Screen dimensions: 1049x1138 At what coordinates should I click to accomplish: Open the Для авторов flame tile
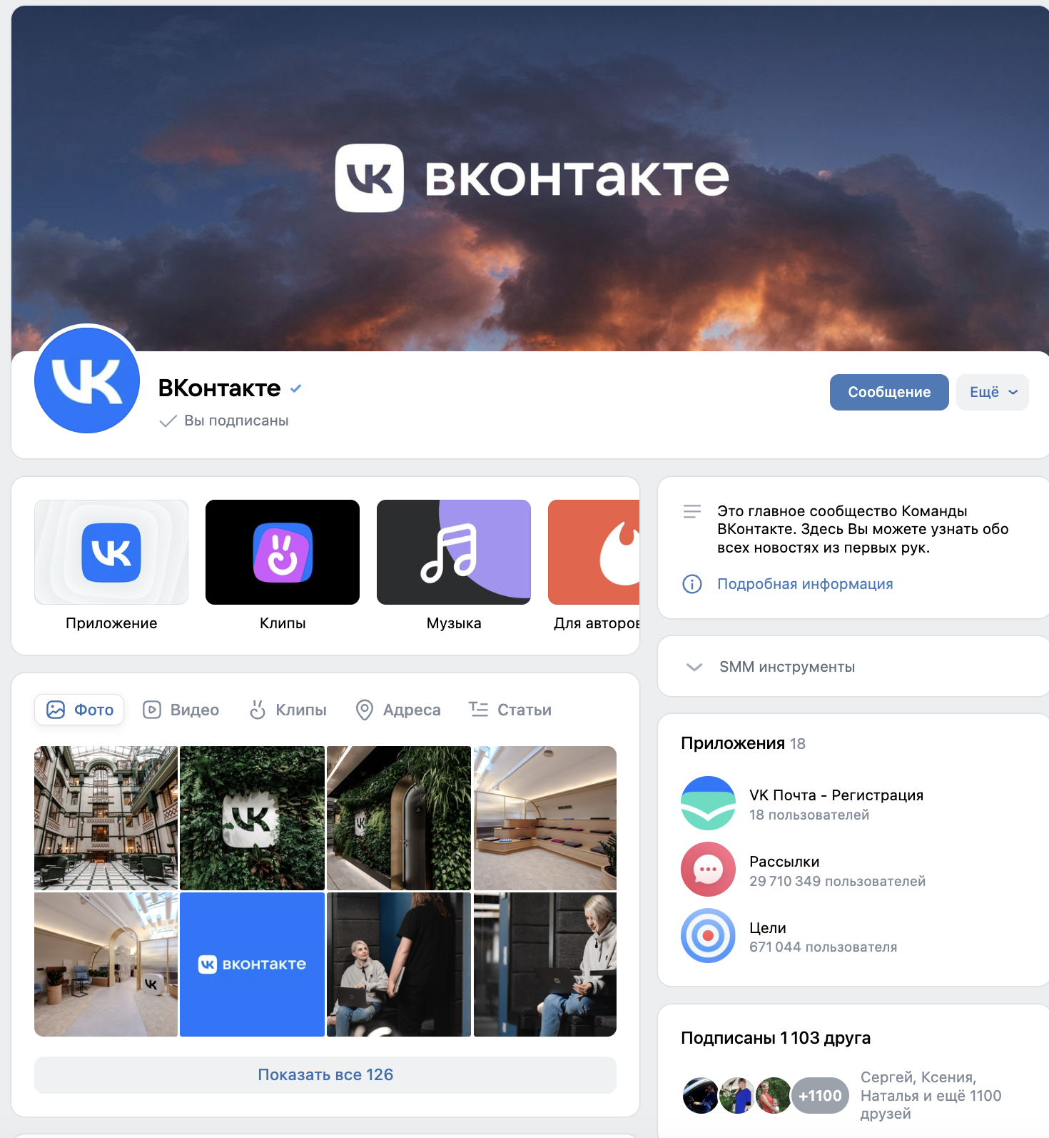[594, 552]
